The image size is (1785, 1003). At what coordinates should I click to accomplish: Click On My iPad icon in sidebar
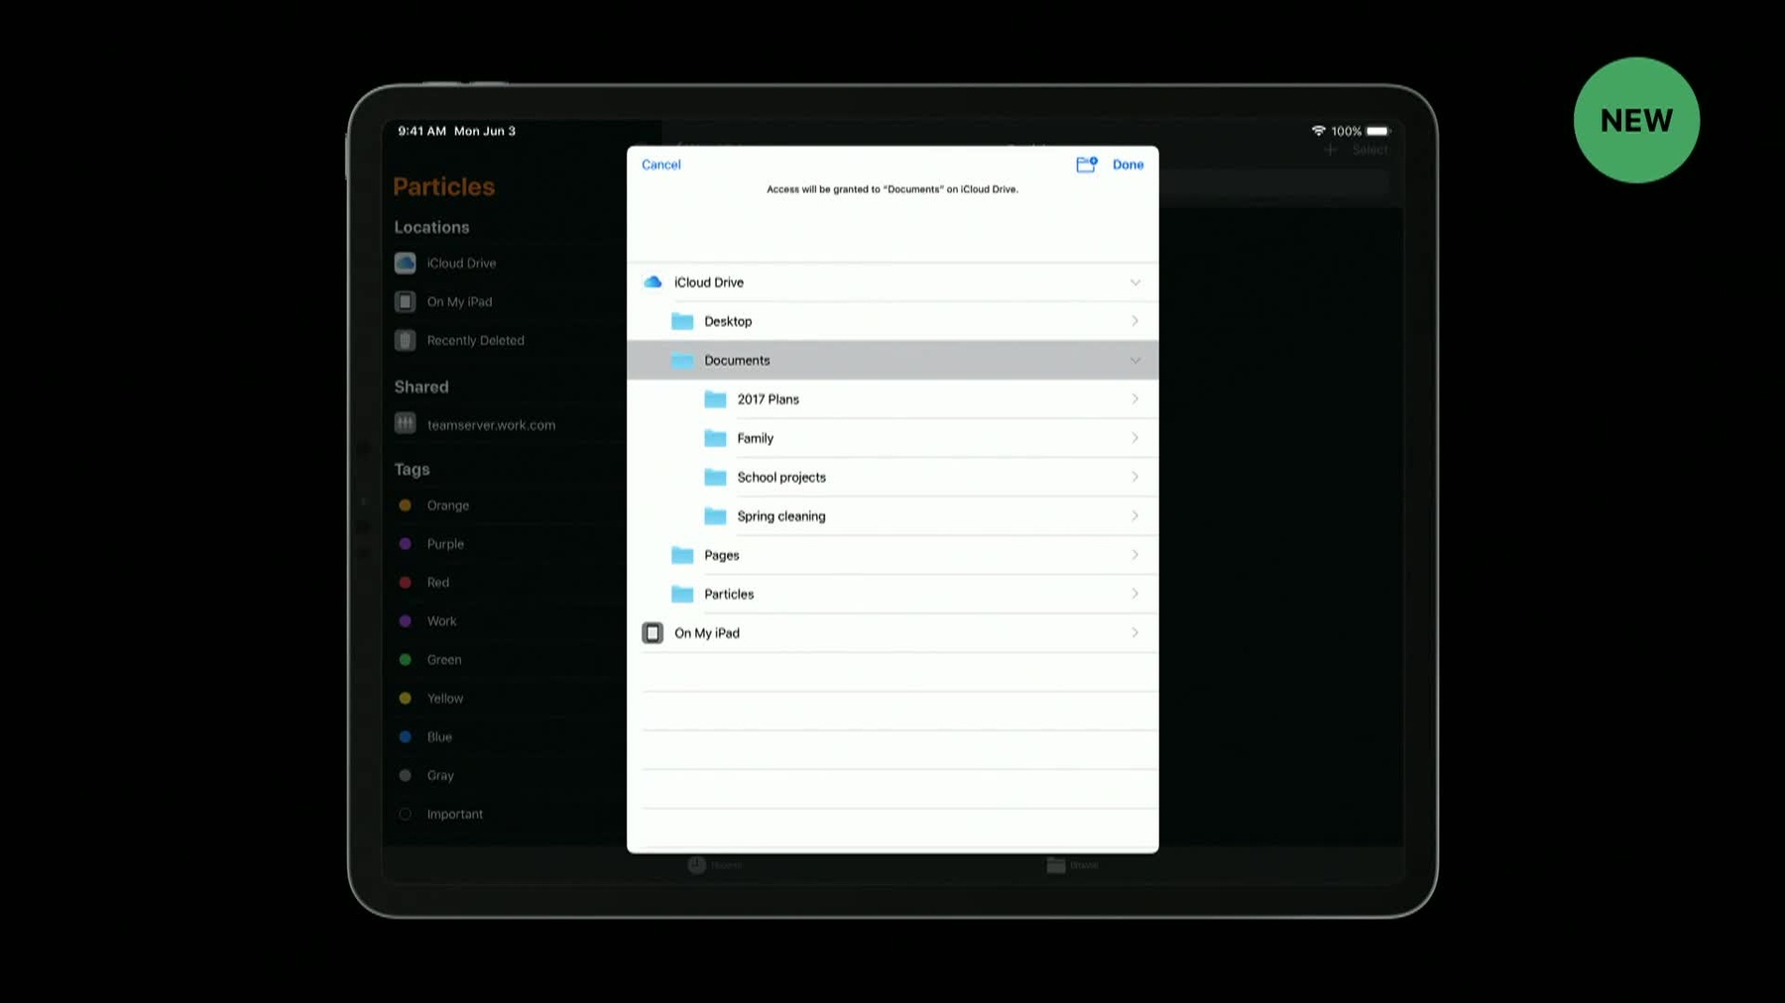[405, 301]
